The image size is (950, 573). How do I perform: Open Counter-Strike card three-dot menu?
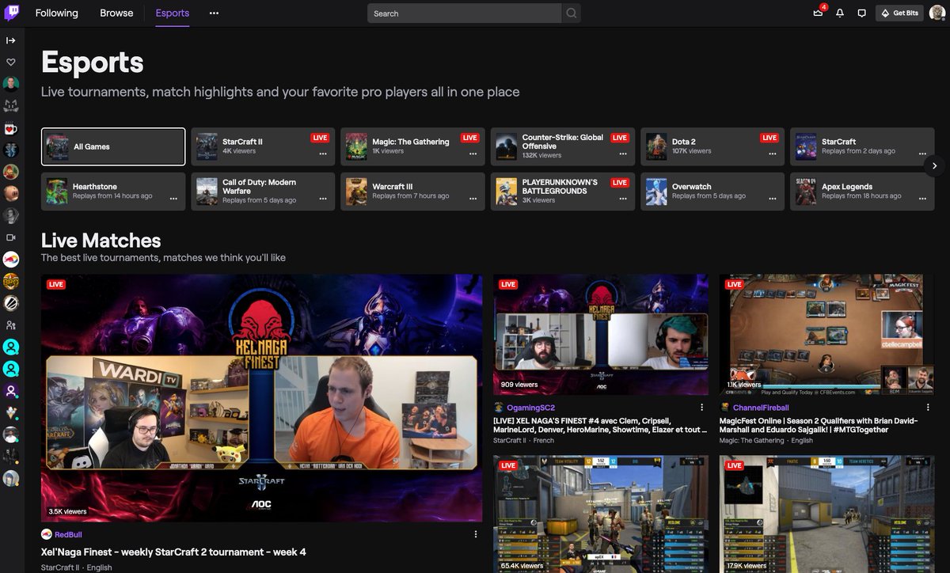click(x=623, y=154)
